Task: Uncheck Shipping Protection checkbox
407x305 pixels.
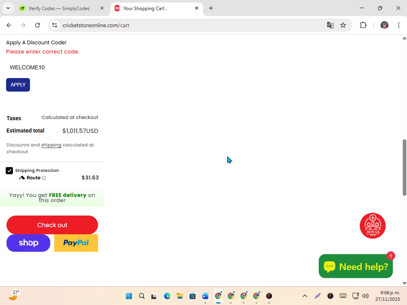Action: click(x=9, y=171)
